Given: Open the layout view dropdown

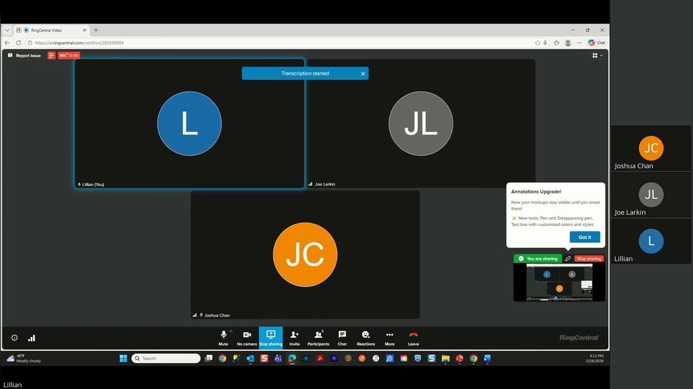Looking at the screenshot, I should (x=597, y=55).
